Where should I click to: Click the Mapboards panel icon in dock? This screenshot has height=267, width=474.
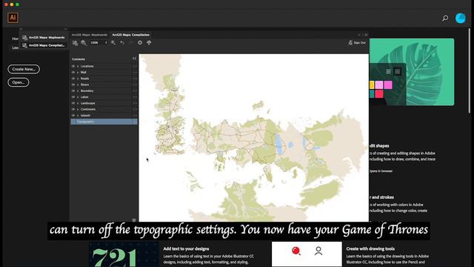point(24,38)
